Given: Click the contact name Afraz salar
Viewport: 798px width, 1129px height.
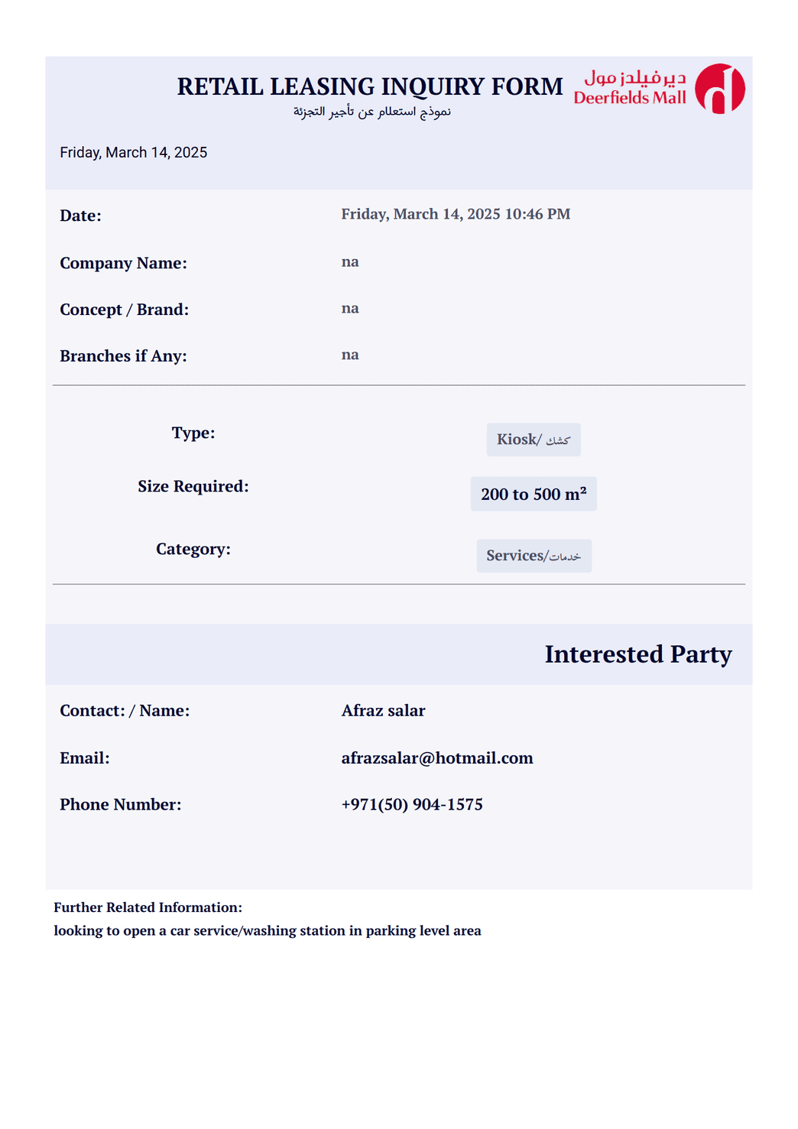Looking at the screenshot, I should coord(383,711).
